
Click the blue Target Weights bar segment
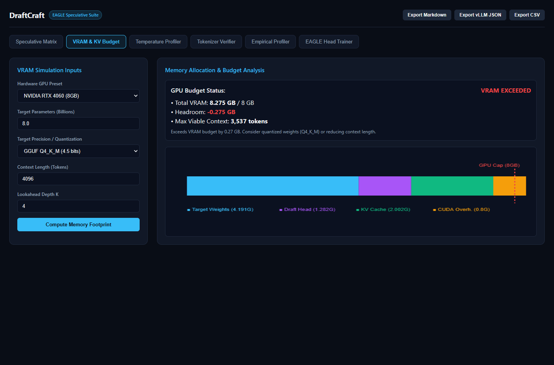273,186
